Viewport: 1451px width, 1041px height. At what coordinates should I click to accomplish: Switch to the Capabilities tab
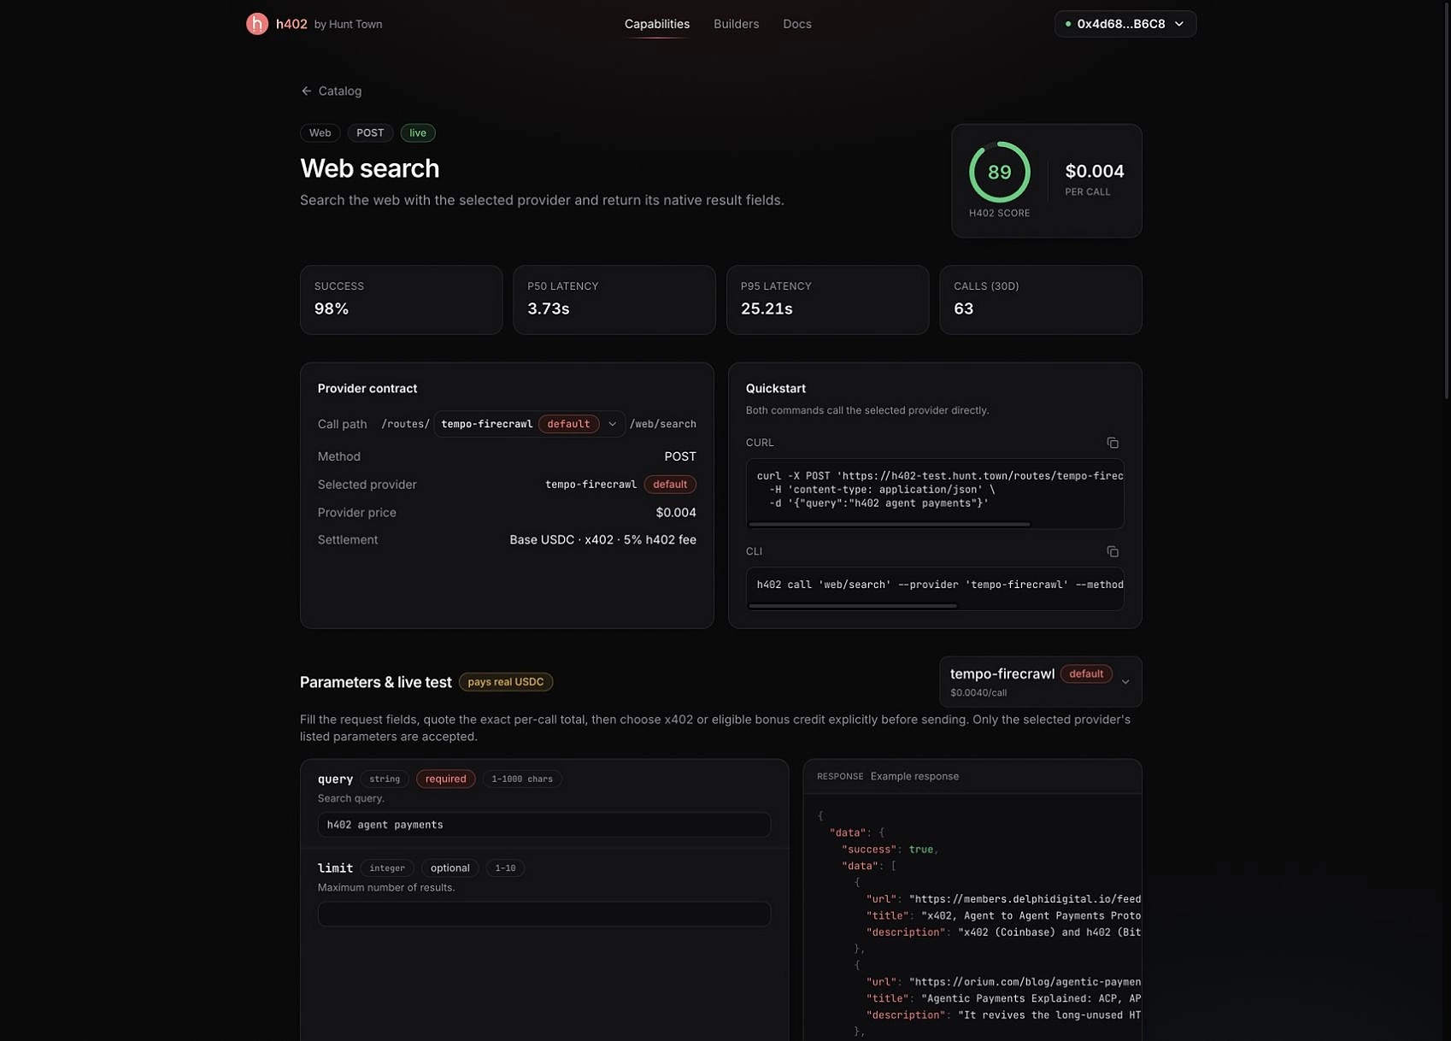656,24
